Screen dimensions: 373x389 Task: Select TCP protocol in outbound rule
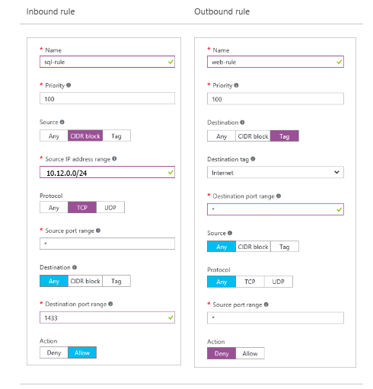pos(250,282)
